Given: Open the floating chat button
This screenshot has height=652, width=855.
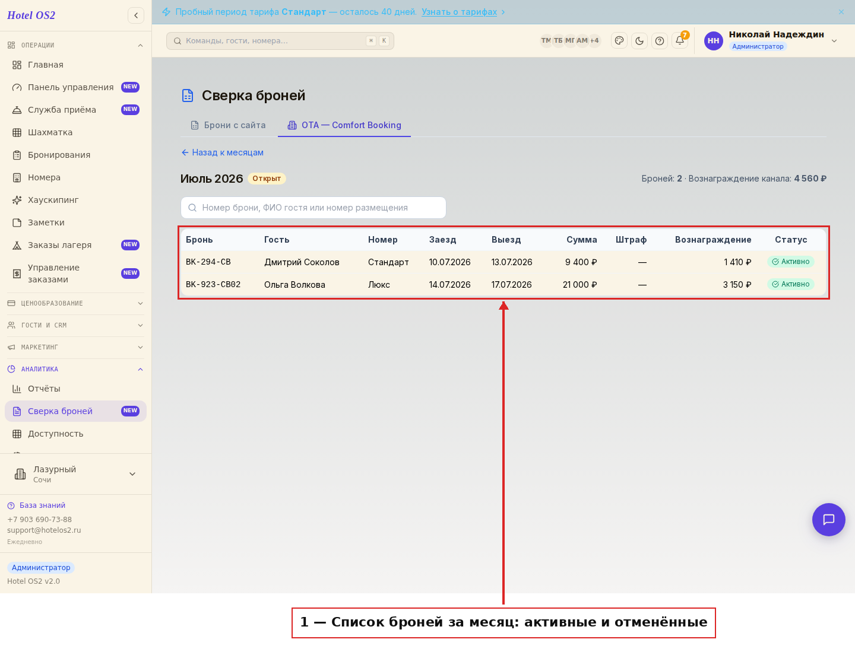Looking at the screenshot, I should coord(829,520).
